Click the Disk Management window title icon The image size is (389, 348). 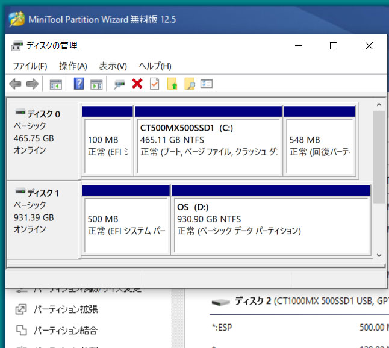coord(17,46)
